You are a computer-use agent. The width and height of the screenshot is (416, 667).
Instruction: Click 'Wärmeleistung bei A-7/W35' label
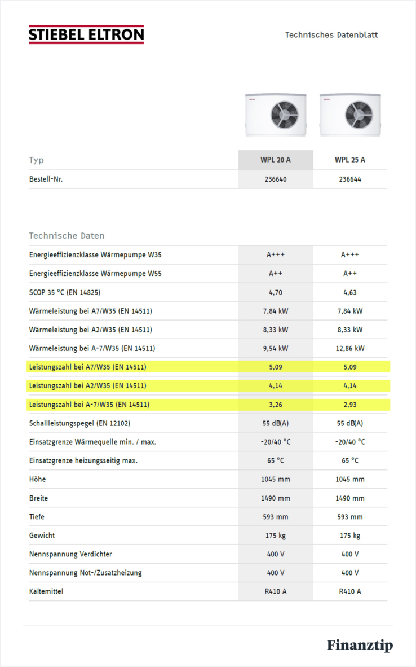[92, 348]
